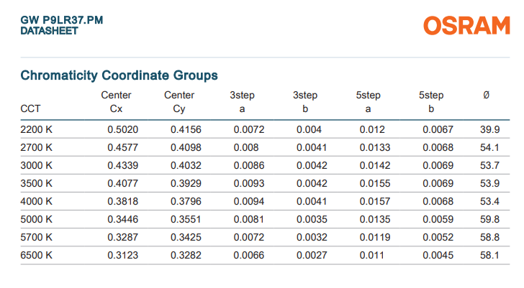Click the GW P9LR37.PM title text
This screenshot has height=288, width=524.
[x=62, y=19]
